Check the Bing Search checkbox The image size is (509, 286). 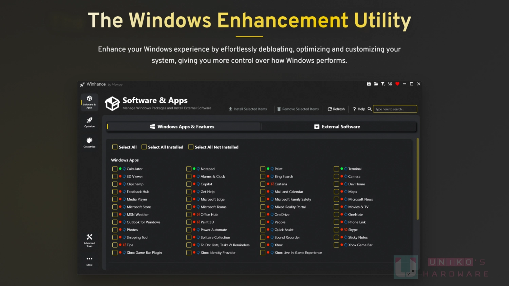click(263, 177)
